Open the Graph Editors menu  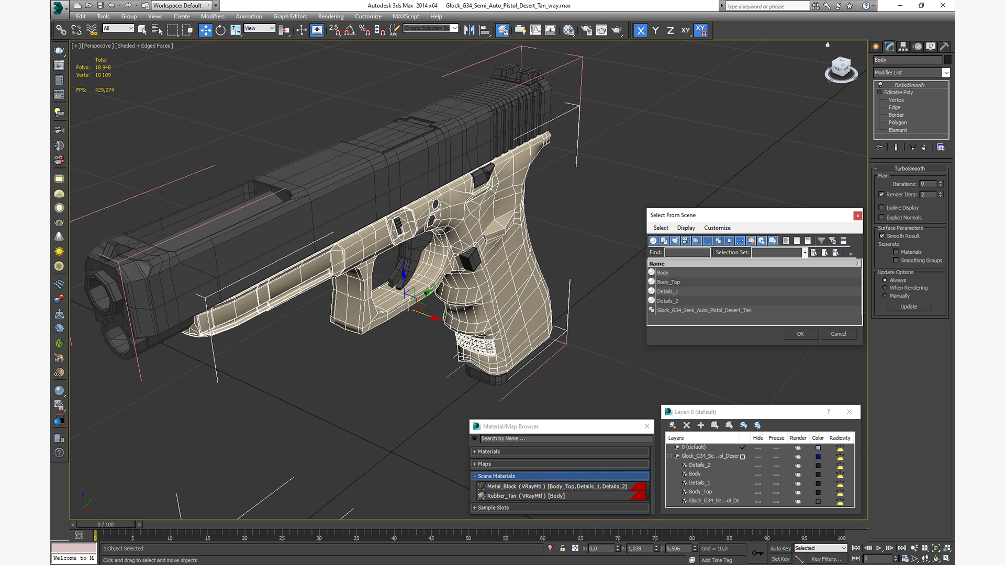[290, 16]
